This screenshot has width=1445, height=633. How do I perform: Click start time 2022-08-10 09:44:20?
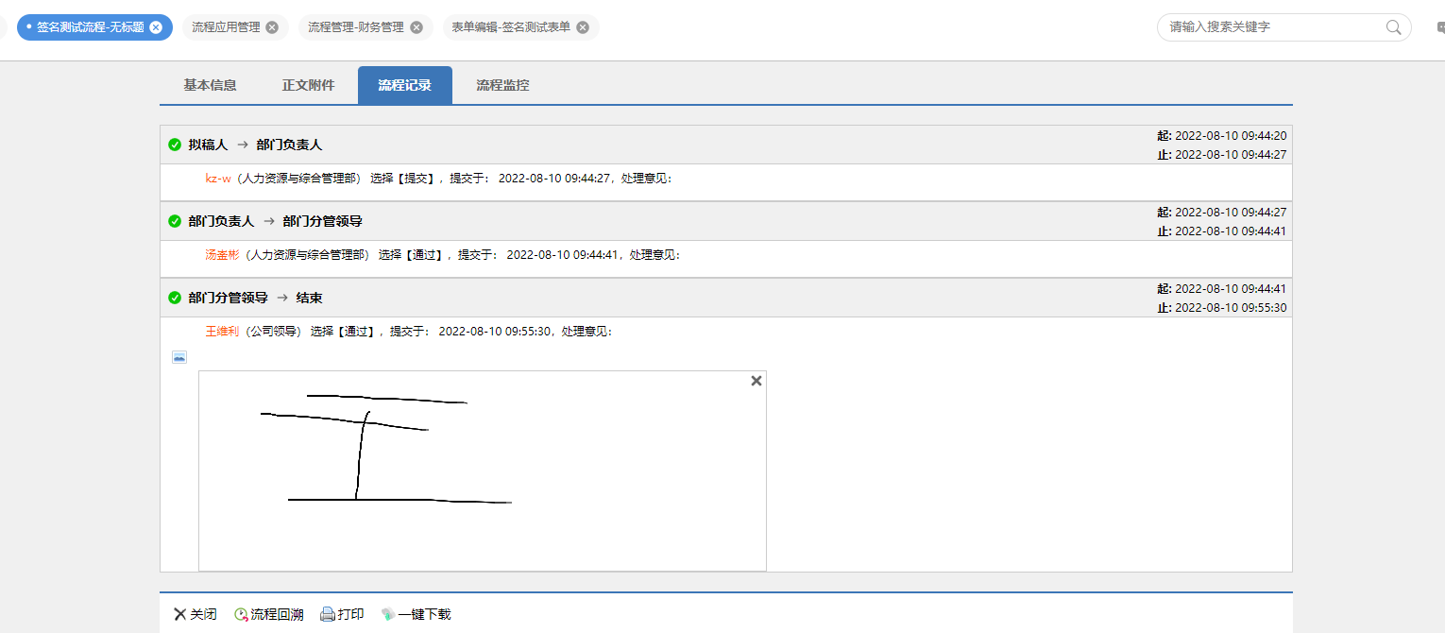click(1231, 135)
